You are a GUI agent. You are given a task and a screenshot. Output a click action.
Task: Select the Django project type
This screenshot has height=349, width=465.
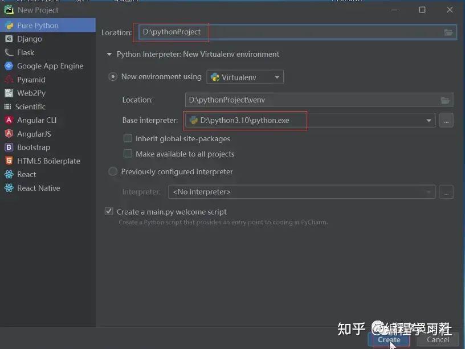[x=34, y=39]
